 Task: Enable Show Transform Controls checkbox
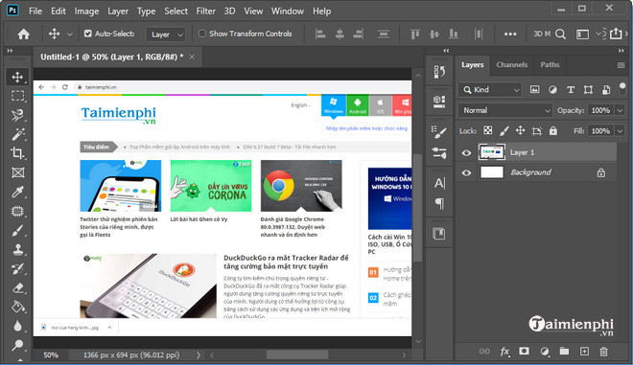[x=202, y=34]
